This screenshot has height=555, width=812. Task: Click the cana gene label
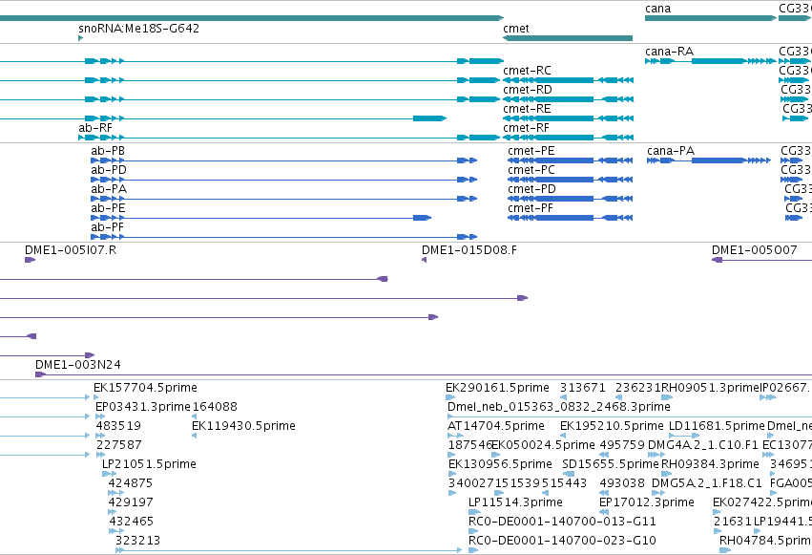(x=657, y=9)
